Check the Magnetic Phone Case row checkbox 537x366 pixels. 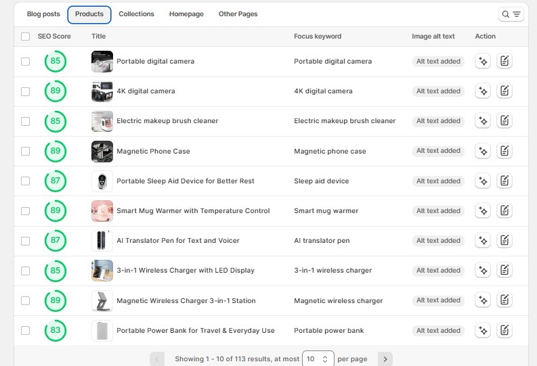click(26, 152)
